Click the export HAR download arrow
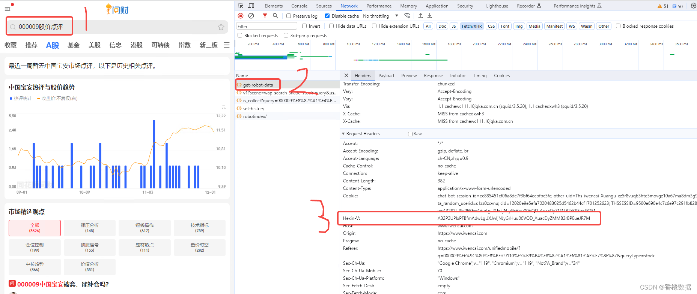The image size is (697, 294). (430, 16)
